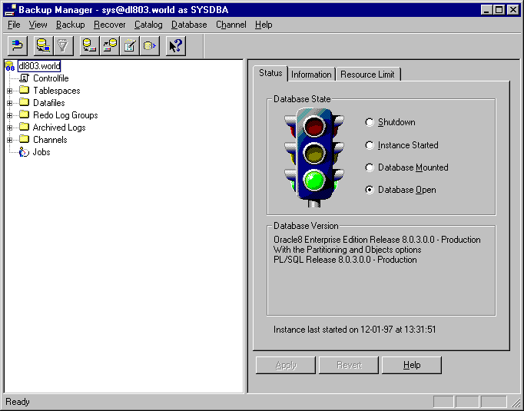Select the Shutdown radio button
This screenshot has width=524, height=411.
click(x=370, y=122)
